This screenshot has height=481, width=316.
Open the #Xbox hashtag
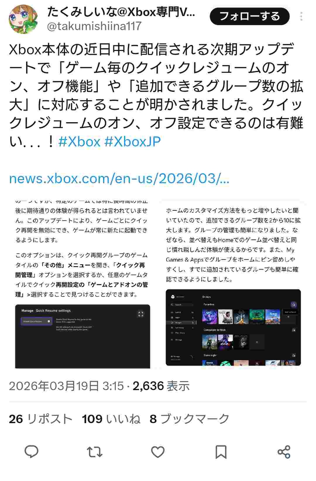pos(79,142)
